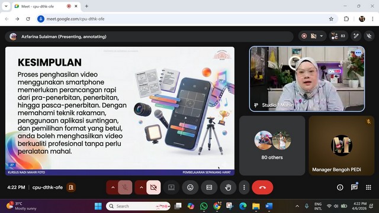
Task: Open dropdown arrow next to recording indicator
Action: click(x=322, y=36)
